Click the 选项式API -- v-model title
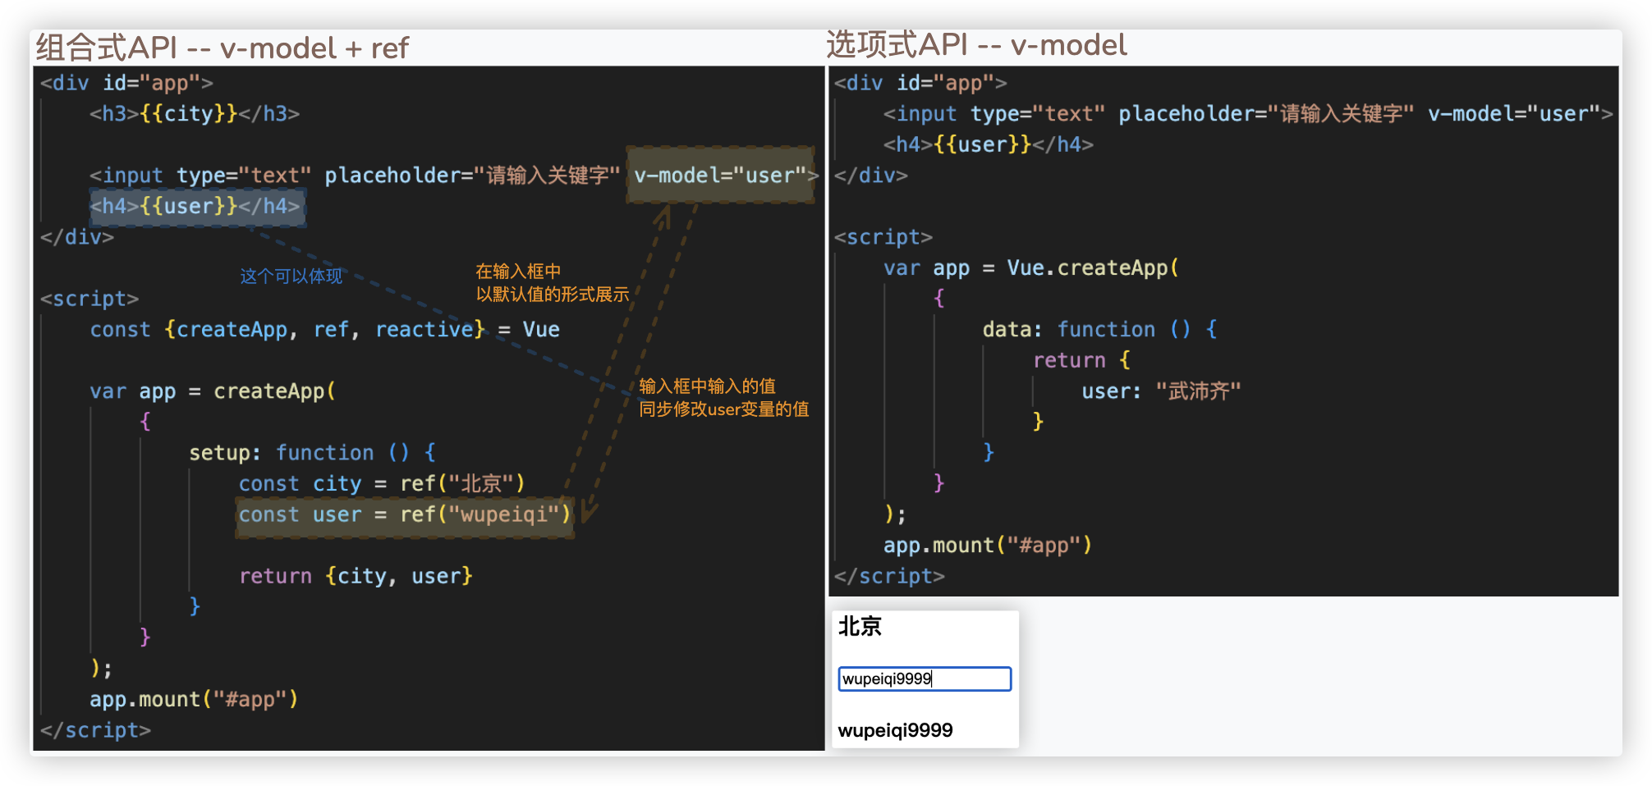1652x786 pixels. (976, 45)
